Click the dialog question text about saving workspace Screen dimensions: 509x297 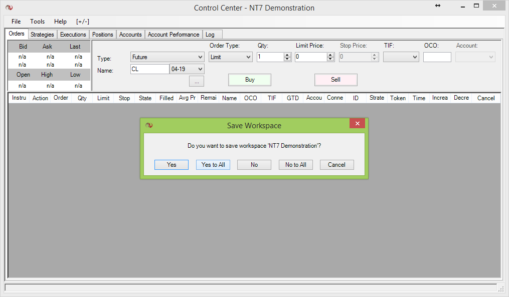pos(254,146)
